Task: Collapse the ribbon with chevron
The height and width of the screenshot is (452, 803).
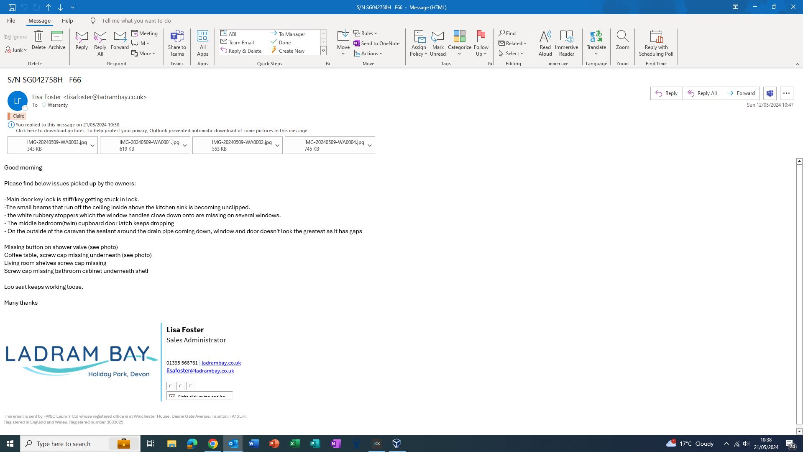Action: (797, 64)
